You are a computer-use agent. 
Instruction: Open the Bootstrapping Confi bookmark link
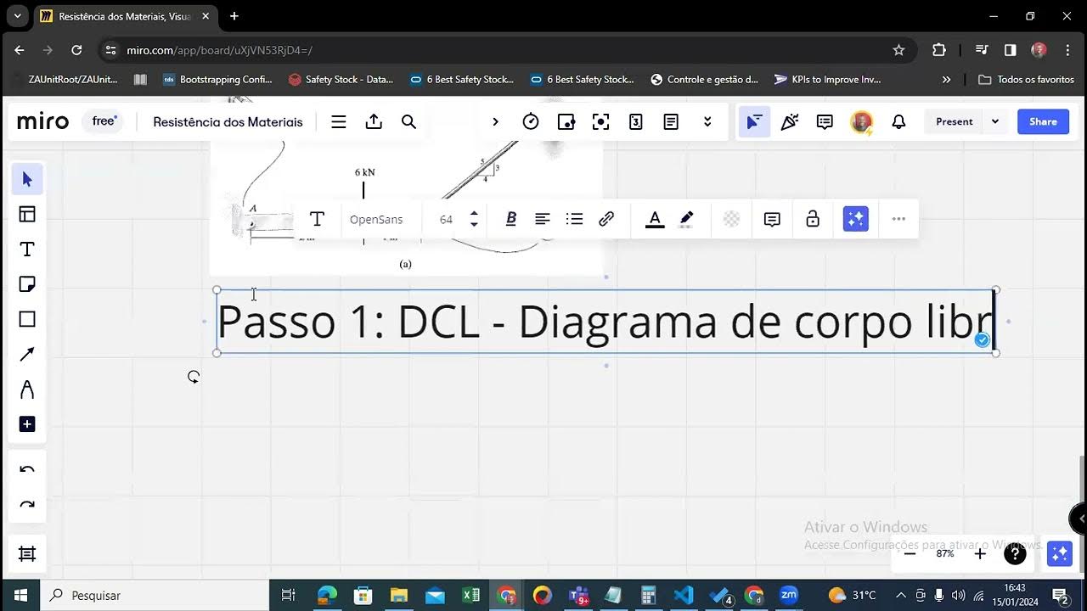click(x=224, y=79)
